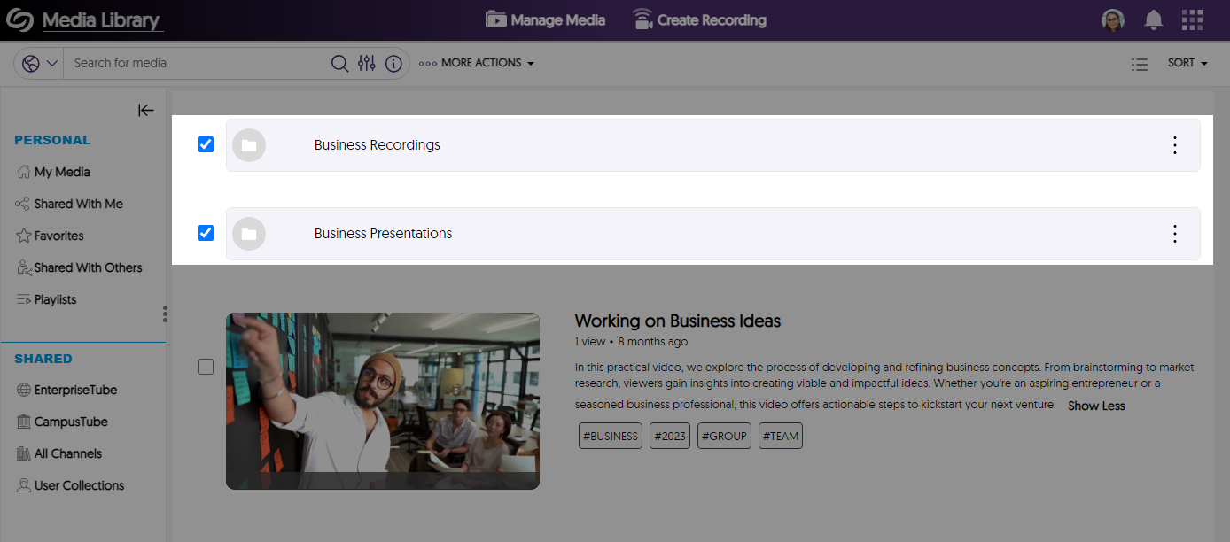
Task: Open Business Presentations three-dot menu
Action: [1174, 234]
